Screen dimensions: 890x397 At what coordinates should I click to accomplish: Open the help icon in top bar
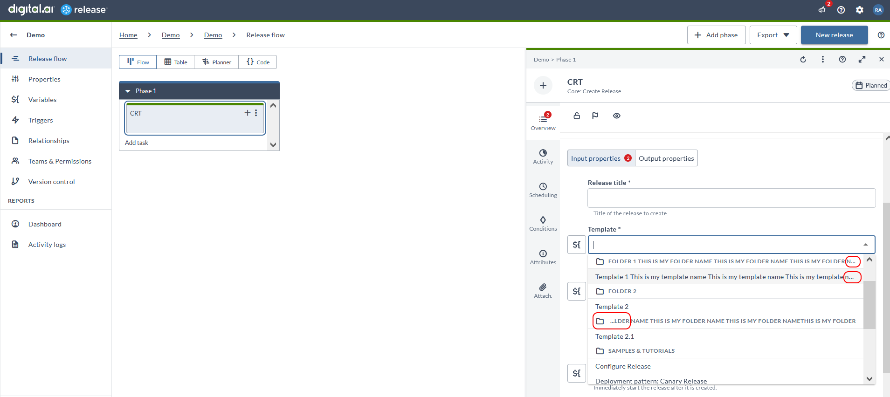(x=841, y=10)
